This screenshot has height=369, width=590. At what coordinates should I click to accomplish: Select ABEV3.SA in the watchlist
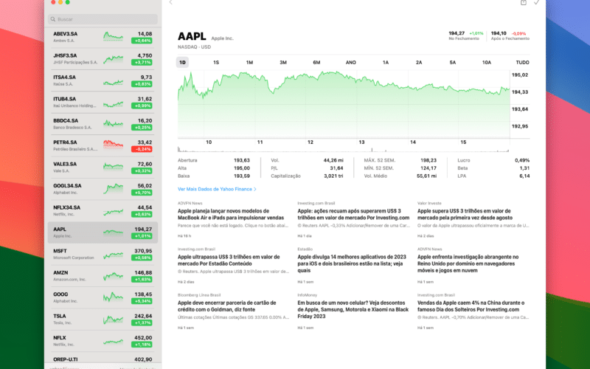pos(103,37)
